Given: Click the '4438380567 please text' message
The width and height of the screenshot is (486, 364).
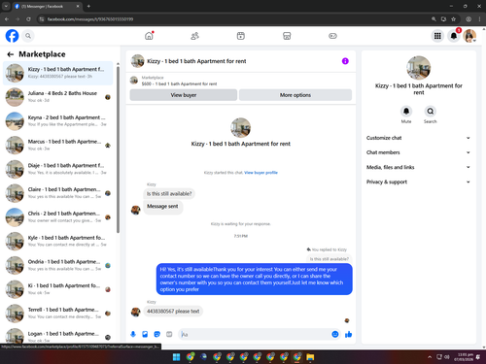Looking at the screenshot, I should tap(173, 312).
